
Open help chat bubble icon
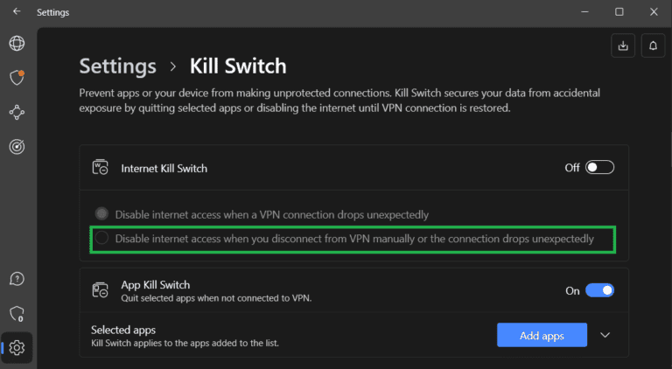coord(17,278)
